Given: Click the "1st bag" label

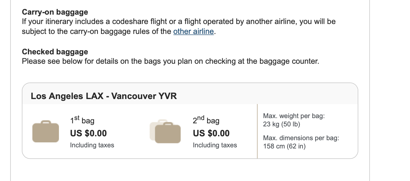Looking at the screenshot, I should tap(82, 120).
